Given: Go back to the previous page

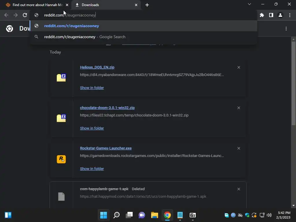Looking at the screenshot, I should (6, 15).
